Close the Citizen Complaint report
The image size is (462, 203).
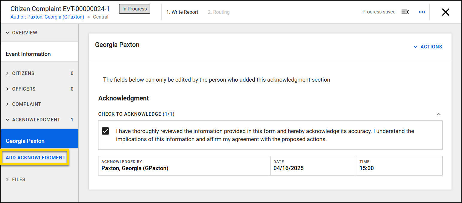(446, 12)
